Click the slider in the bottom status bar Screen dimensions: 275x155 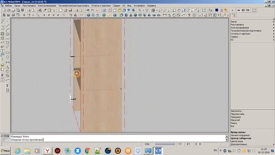[165, 144]
